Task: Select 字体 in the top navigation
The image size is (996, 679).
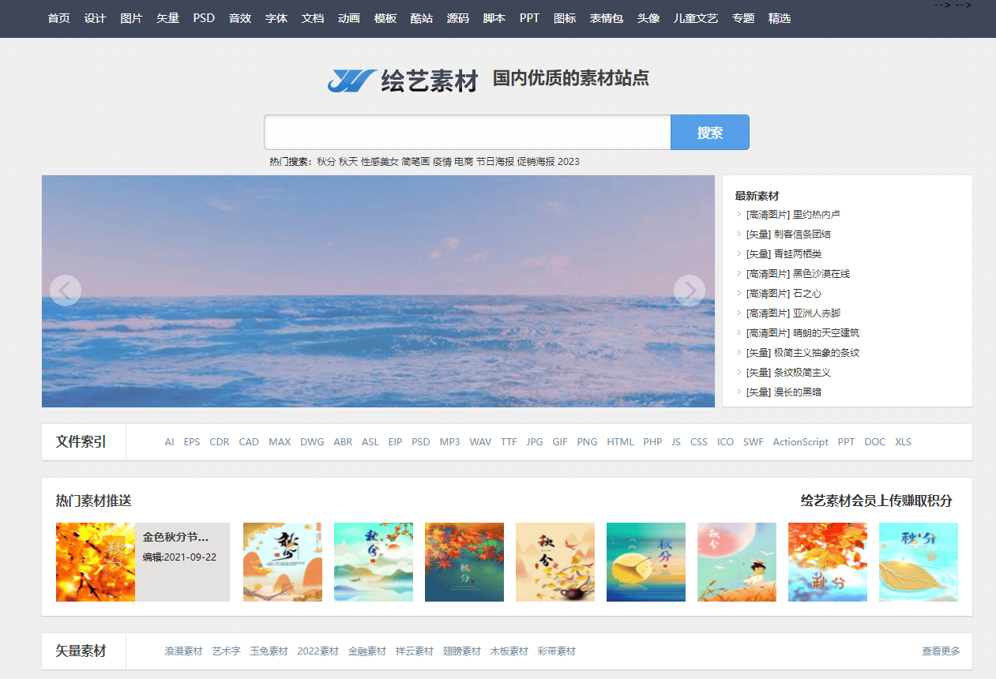Action: pyautogui.click(x=276, y=18)
